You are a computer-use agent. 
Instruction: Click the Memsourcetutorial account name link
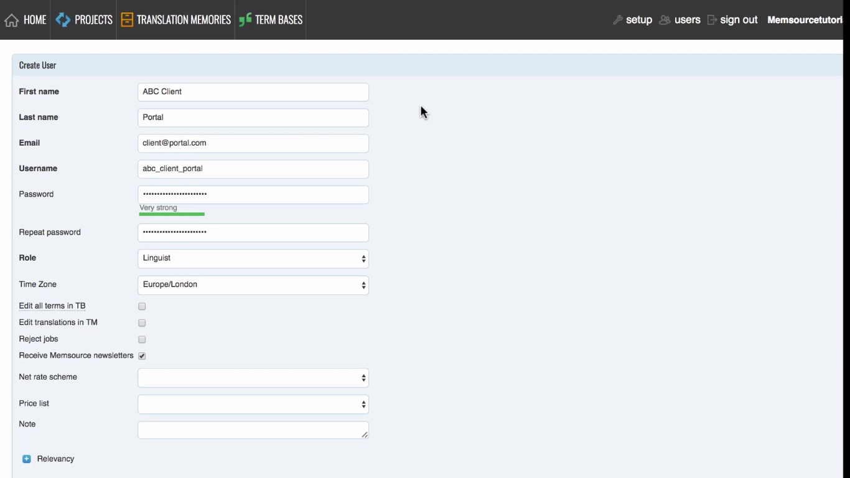click(804, 20)
